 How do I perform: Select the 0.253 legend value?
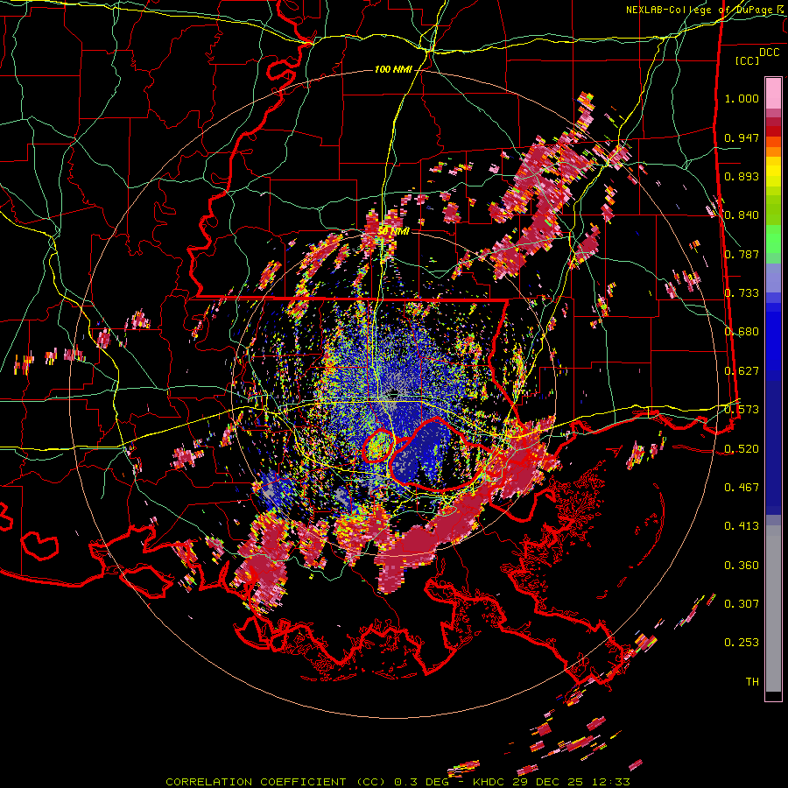pos(742,643)
